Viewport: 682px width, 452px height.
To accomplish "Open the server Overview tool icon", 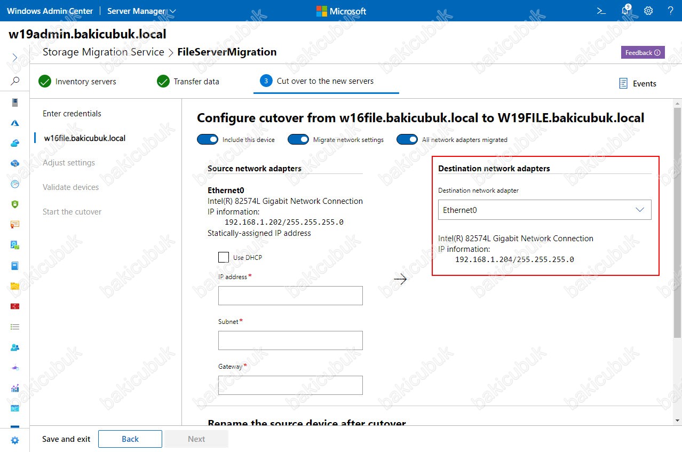I will pyautogui.click(x=15, y=102).
